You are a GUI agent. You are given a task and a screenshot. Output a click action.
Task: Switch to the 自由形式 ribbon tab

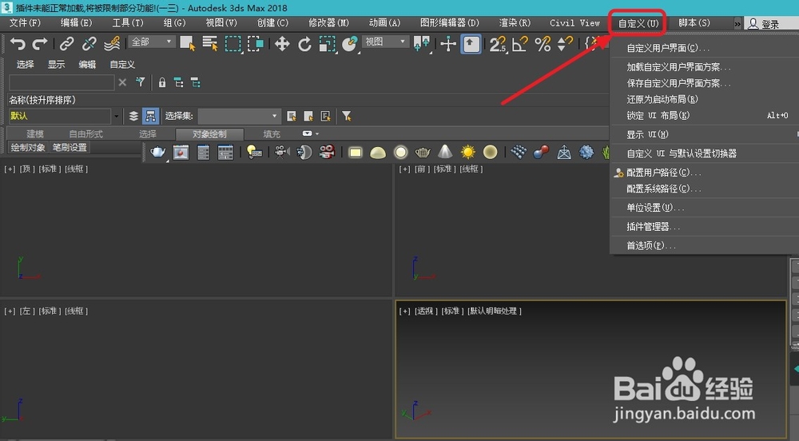coord(85,134)
